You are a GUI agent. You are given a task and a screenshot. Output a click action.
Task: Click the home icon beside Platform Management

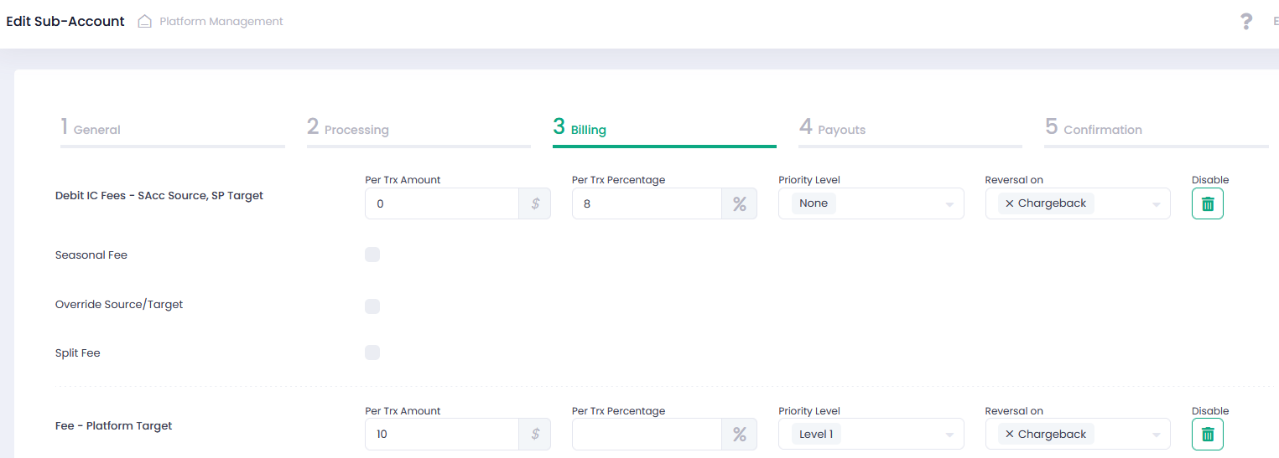tap(144, 22)
